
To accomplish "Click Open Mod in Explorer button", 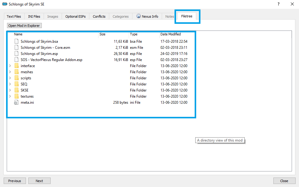I will point(24,26).
